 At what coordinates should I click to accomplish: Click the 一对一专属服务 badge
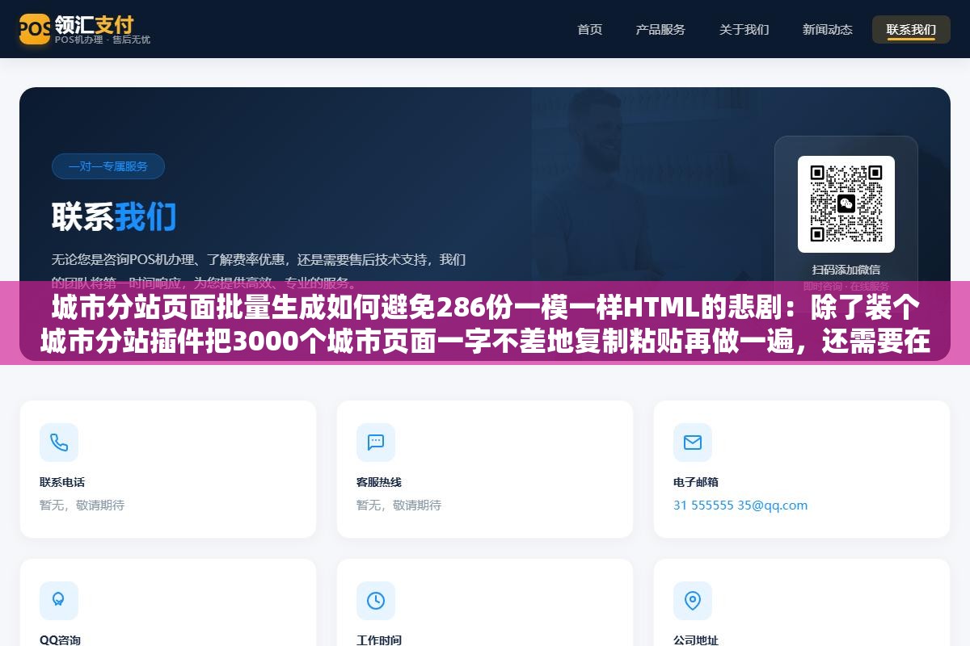pos(108,166)
